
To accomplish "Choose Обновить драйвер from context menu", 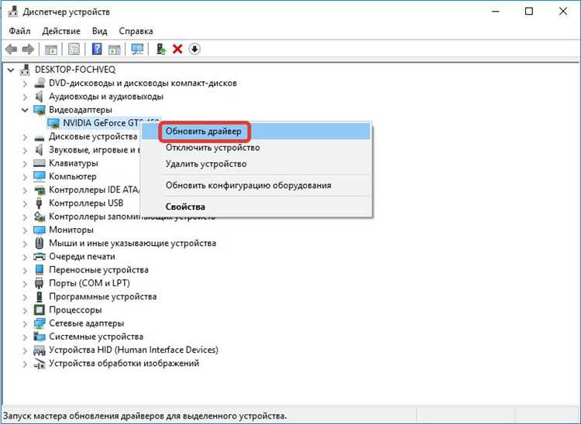I will click(256, 132).
